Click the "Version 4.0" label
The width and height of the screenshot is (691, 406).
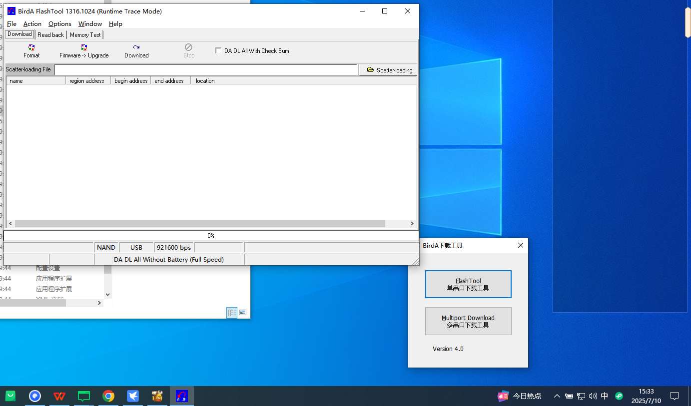448,349
